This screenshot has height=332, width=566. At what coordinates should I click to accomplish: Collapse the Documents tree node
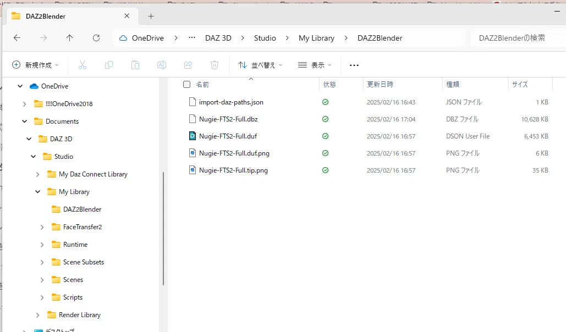pyautogui.click(x=25, y=121)
